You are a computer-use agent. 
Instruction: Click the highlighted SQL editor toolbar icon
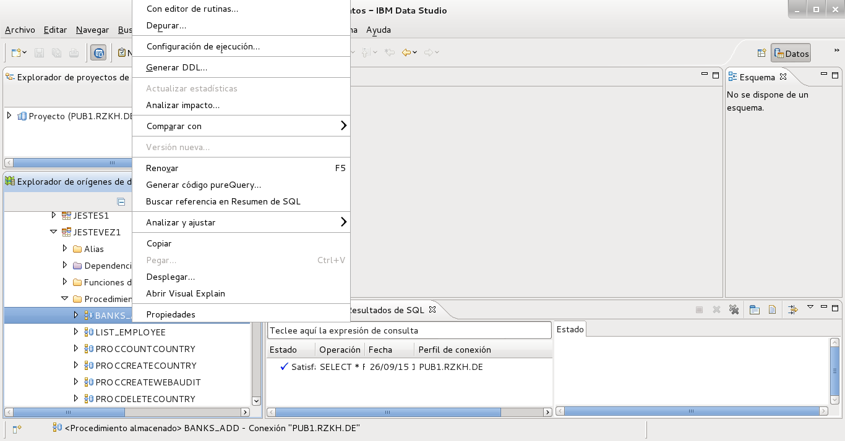coord(98,53)
